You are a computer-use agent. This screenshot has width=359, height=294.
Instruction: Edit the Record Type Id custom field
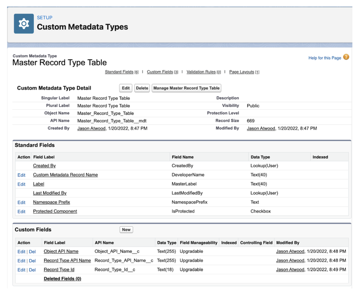point(22,270)
